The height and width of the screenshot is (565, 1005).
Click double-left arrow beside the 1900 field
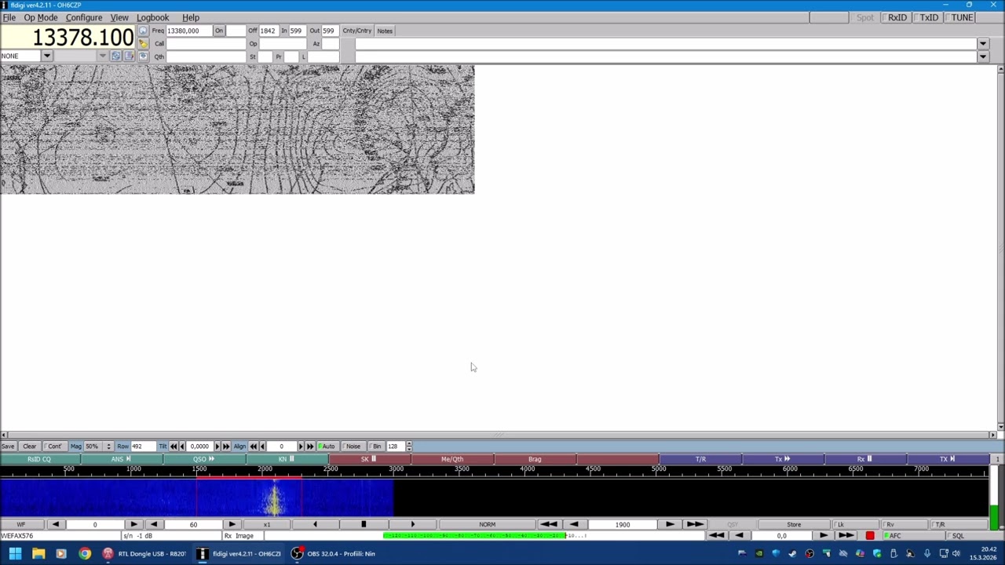point(549,524)
